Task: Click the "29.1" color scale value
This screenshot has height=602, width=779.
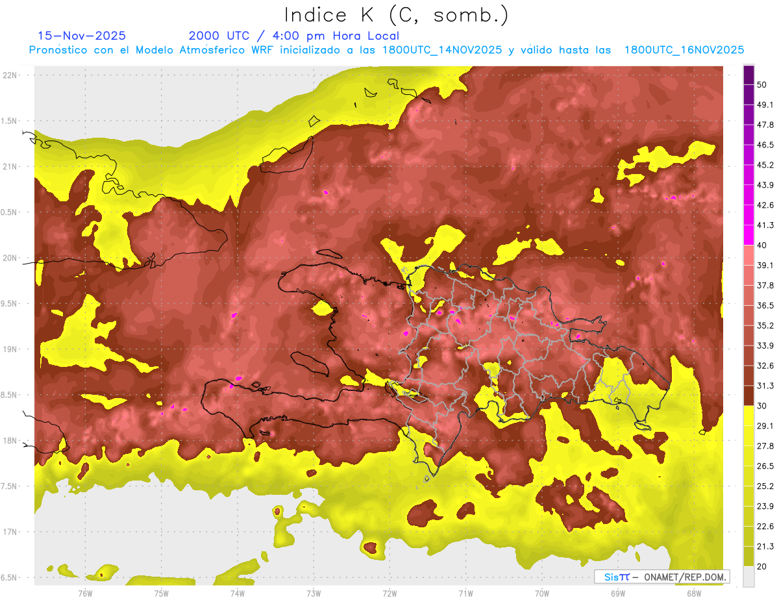Action: tap(765, 426)
